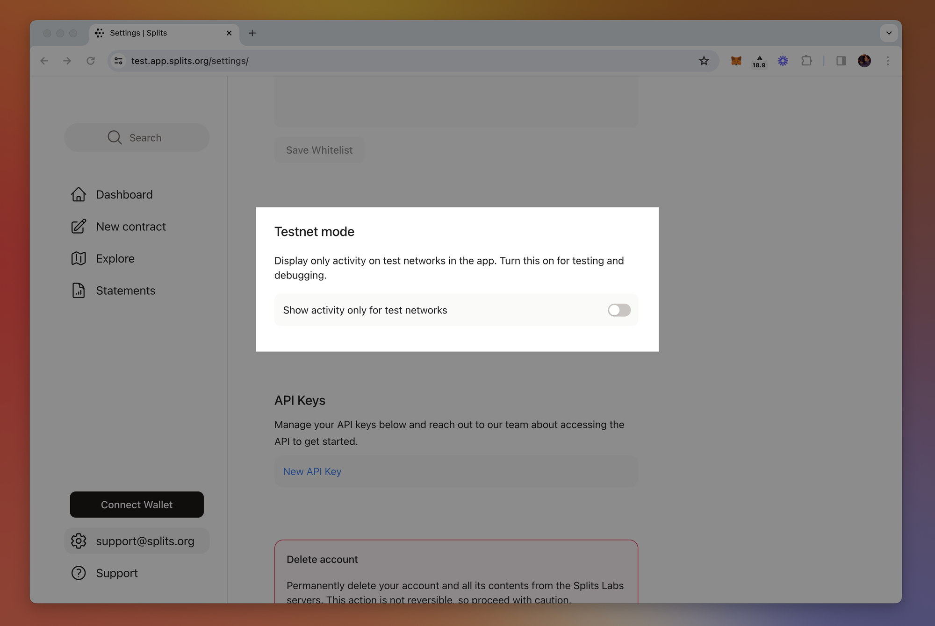Open the Support help icon
Screen dimensions: 935x626
[79, 573]
